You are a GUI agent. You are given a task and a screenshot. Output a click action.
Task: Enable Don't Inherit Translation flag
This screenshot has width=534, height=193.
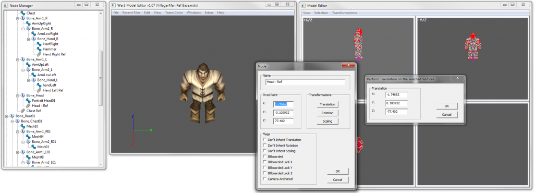[264, 140]
